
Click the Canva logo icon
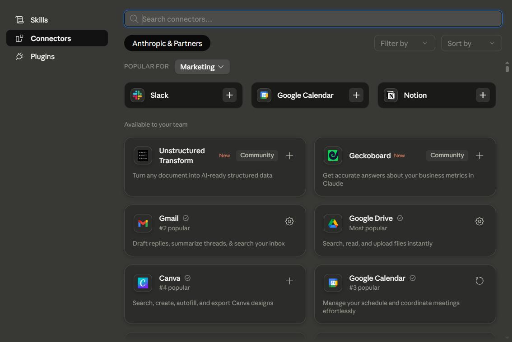click(143, 283)
